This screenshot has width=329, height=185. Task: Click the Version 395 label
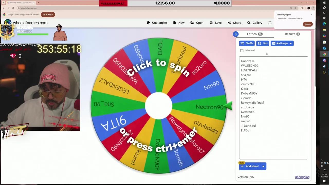245,177
